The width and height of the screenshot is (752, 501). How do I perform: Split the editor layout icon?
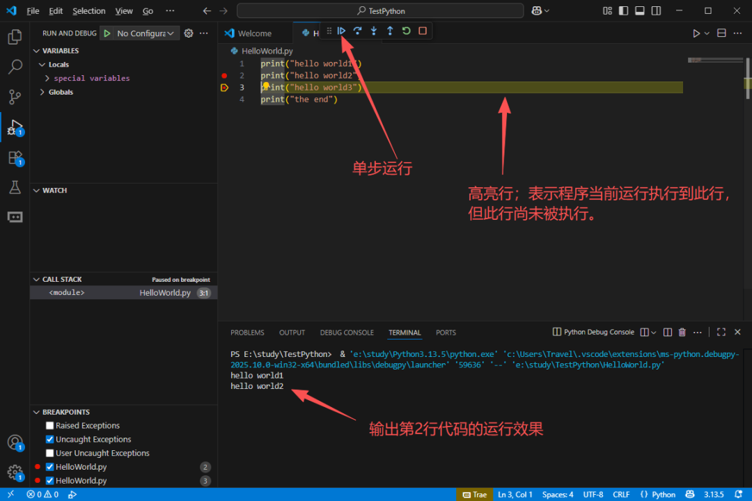[721, 33]
